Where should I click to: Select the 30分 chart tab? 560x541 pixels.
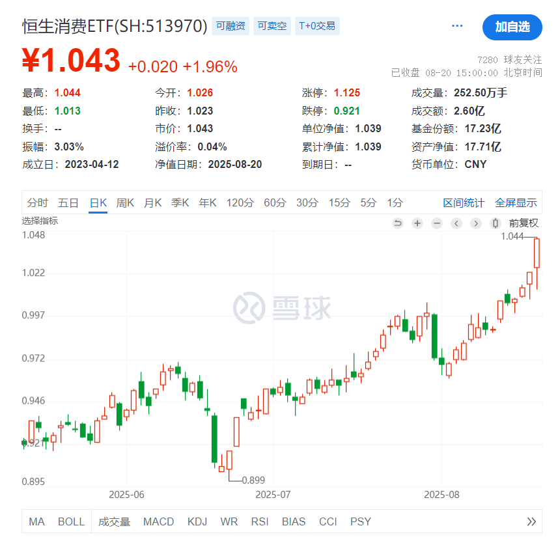[x=307, y=203]
